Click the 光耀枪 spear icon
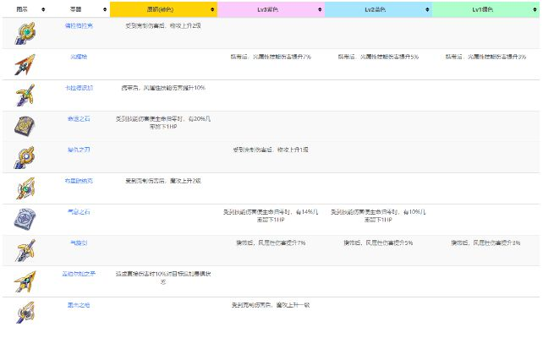The image size is (543, 338). click(25, 63)
